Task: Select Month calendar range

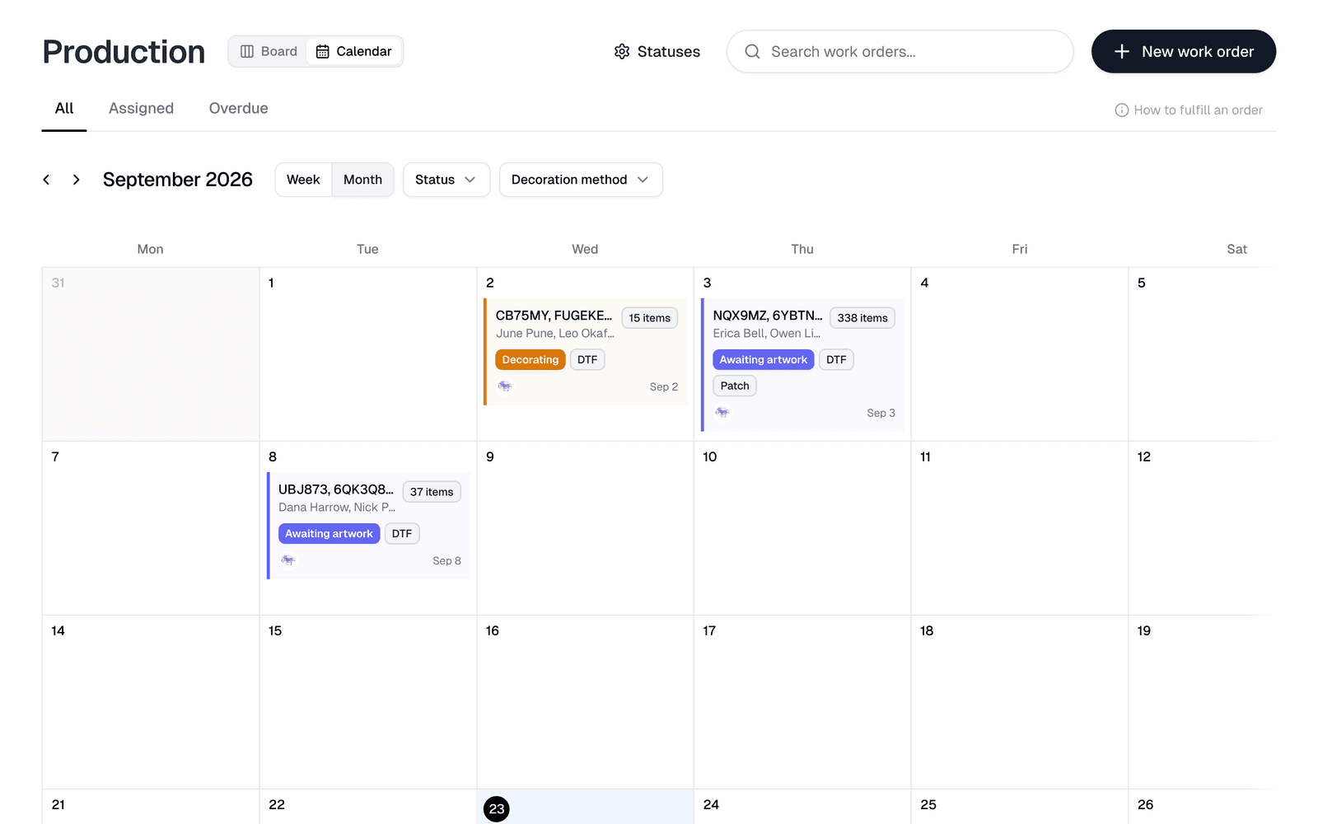Action: point(362,180)
